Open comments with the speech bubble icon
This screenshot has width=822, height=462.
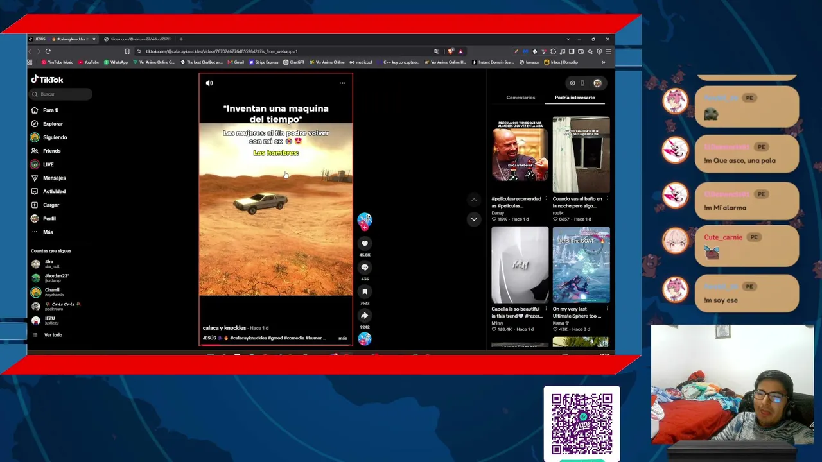click(365, 268)
